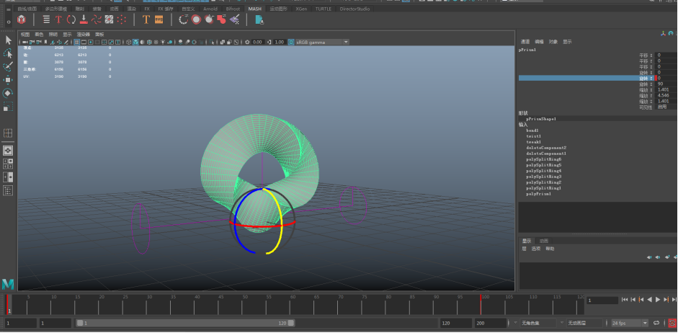The width and height of the screenshot is (678, 333).
Task: Open the 对象 menu in Channel Box
Action: click(553, 42)
